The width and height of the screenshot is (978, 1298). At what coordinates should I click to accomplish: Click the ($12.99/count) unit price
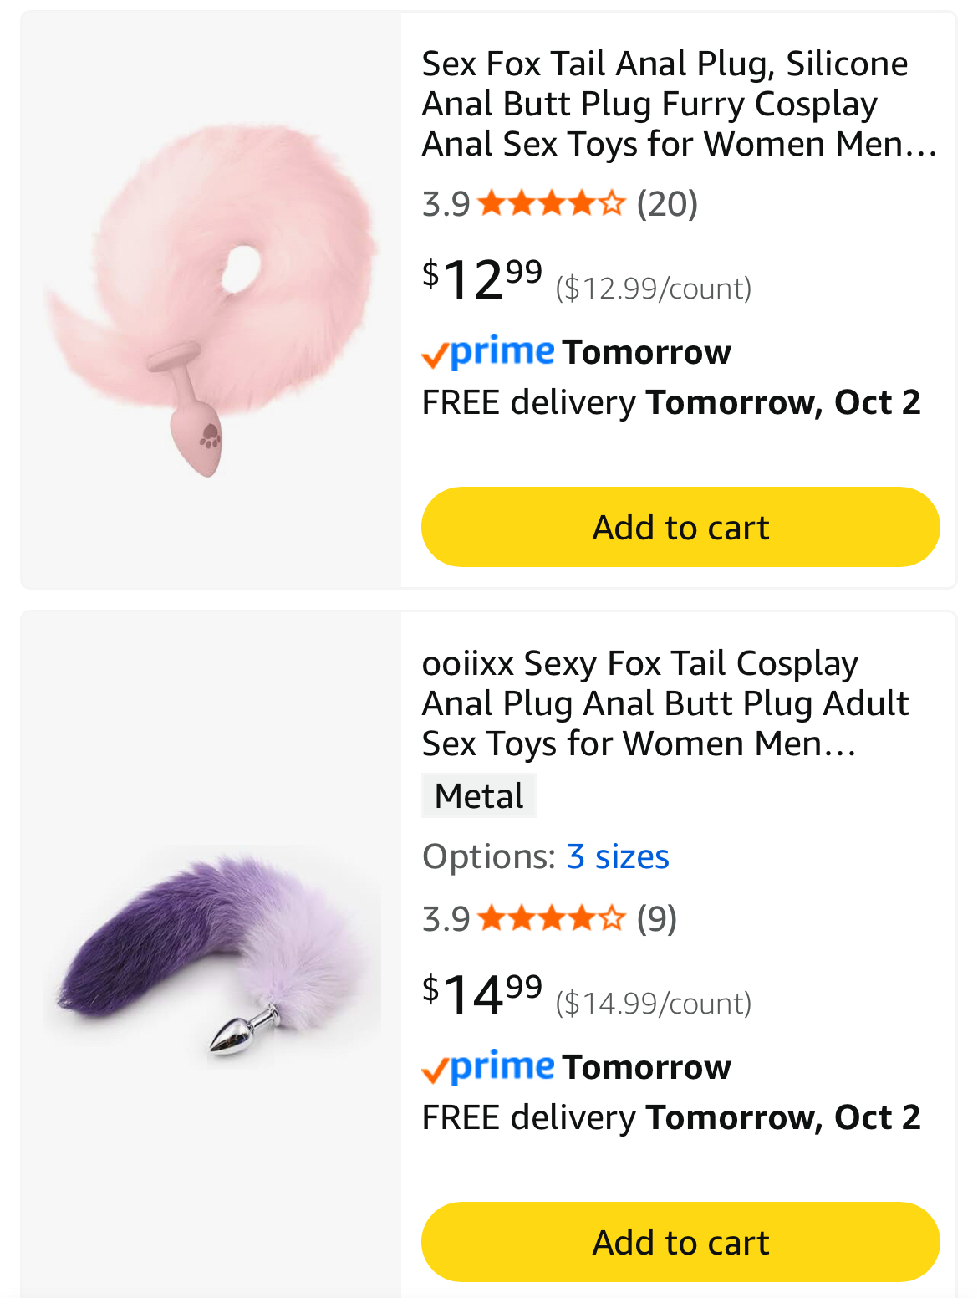[x=654, y=289]
